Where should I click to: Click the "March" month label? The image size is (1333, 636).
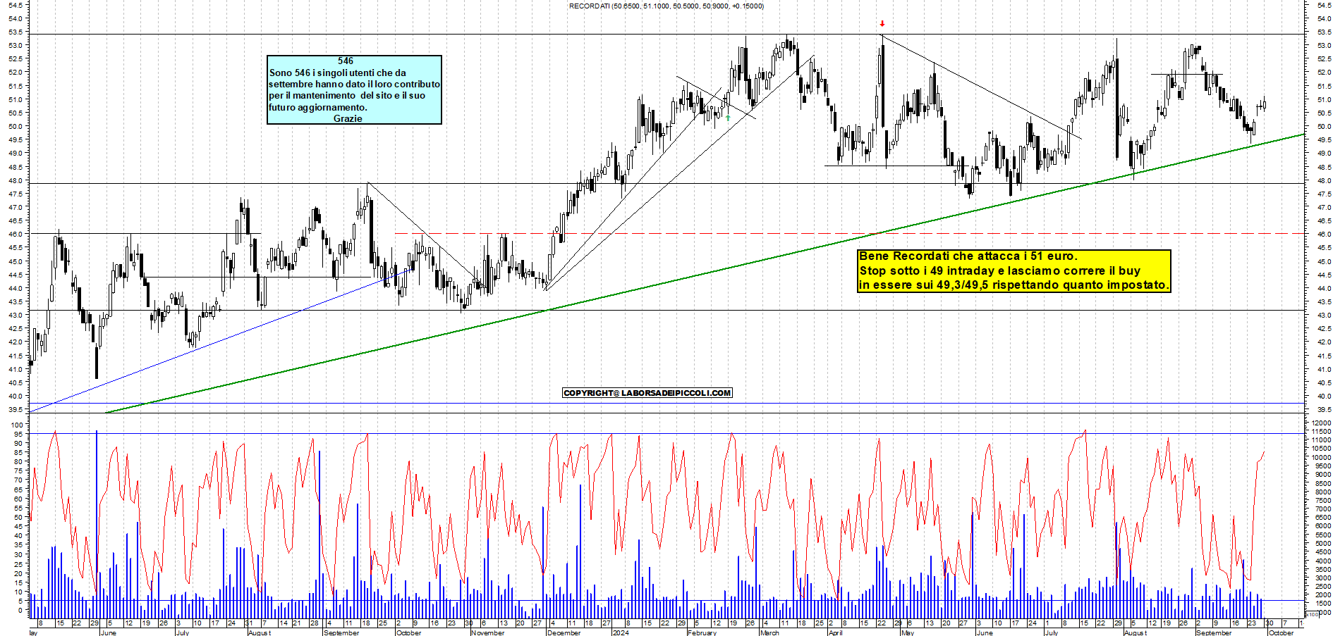click(769, 632)
